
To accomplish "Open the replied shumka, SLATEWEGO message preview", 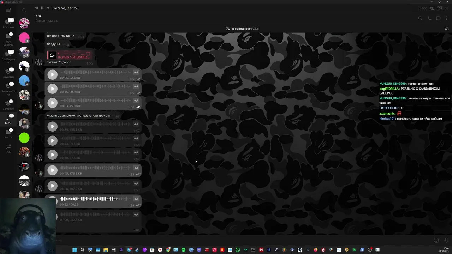I will coord(69,55).
